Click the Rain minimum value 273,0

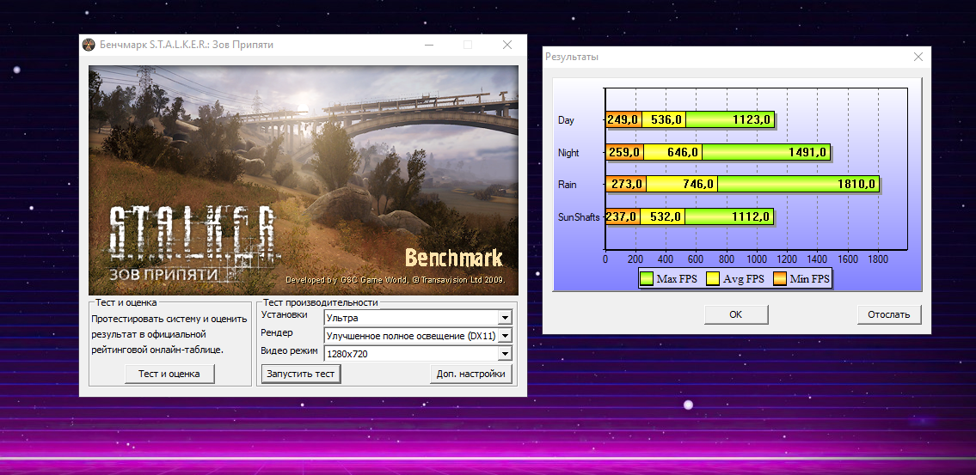pyautogui.click(x=628, y=185)
